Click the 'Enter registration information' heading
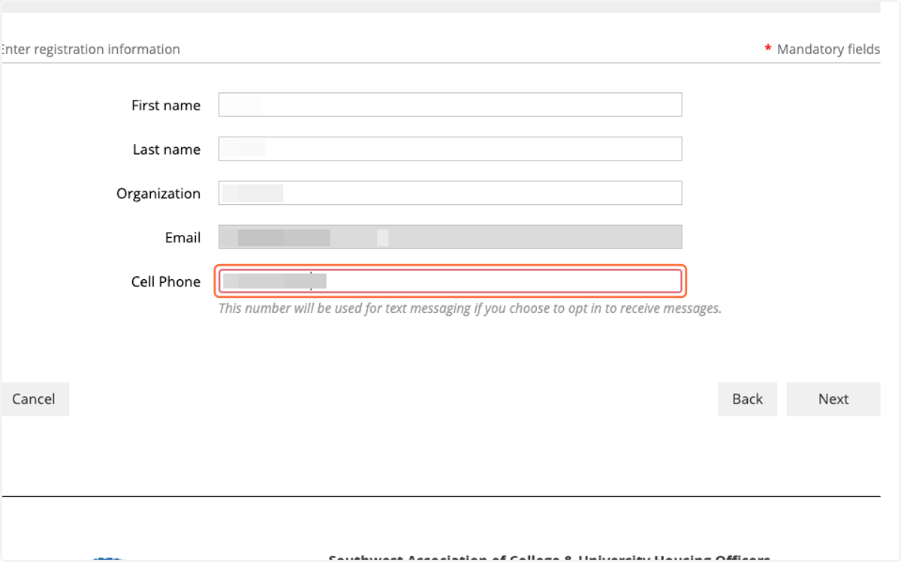The image size is (901, 562). pyautogui.click(x=90, y=50)
